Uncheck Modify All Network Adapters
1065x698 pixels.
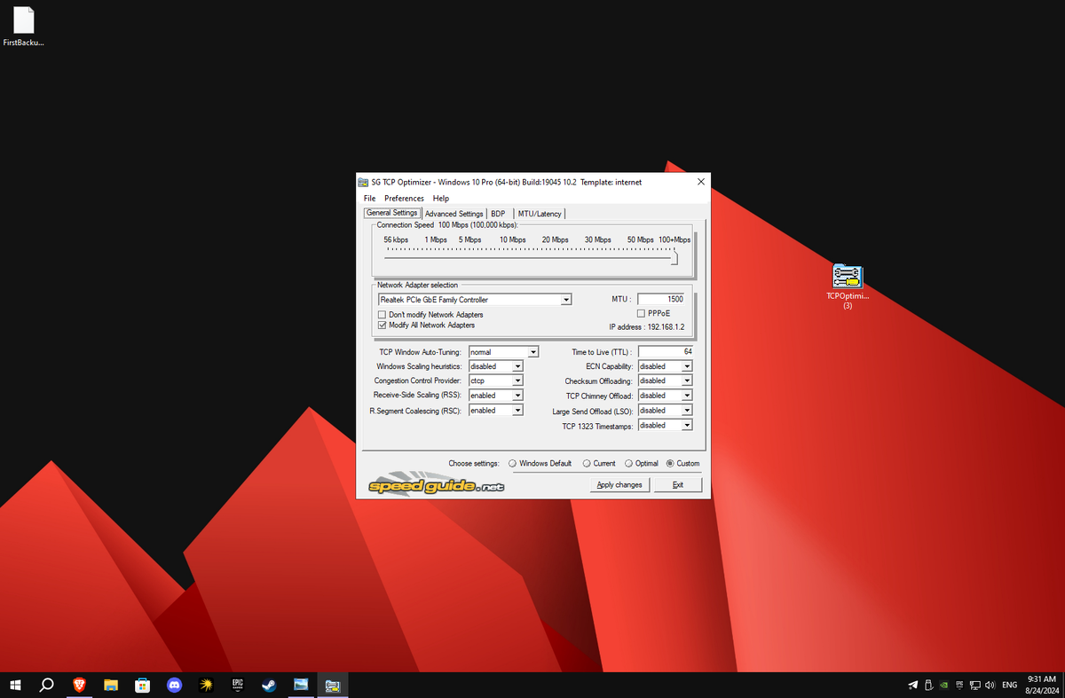(x=382, y=325)
